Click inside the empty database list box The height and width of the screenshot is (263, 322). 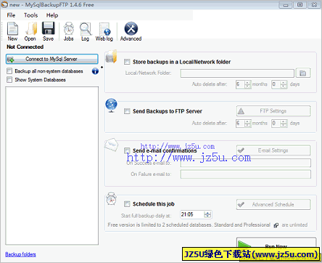point(52,166)
